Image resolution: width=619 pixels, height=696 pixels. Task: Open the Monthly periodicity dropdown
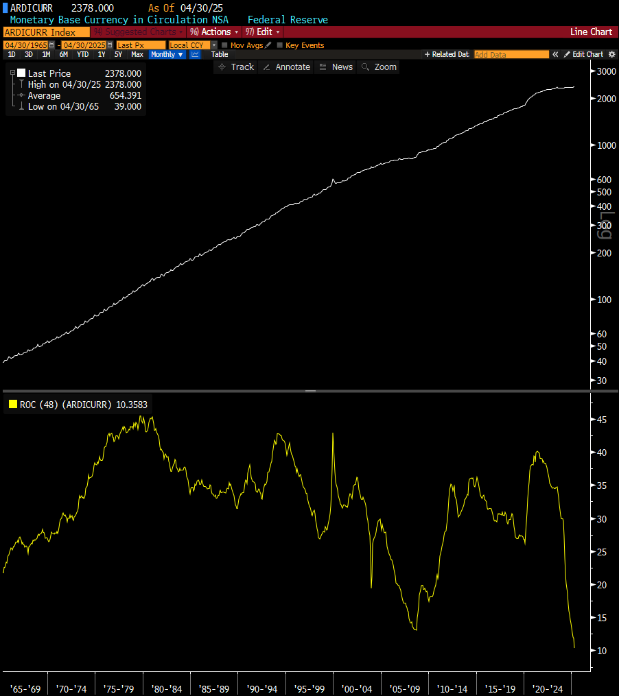(167, 54)
